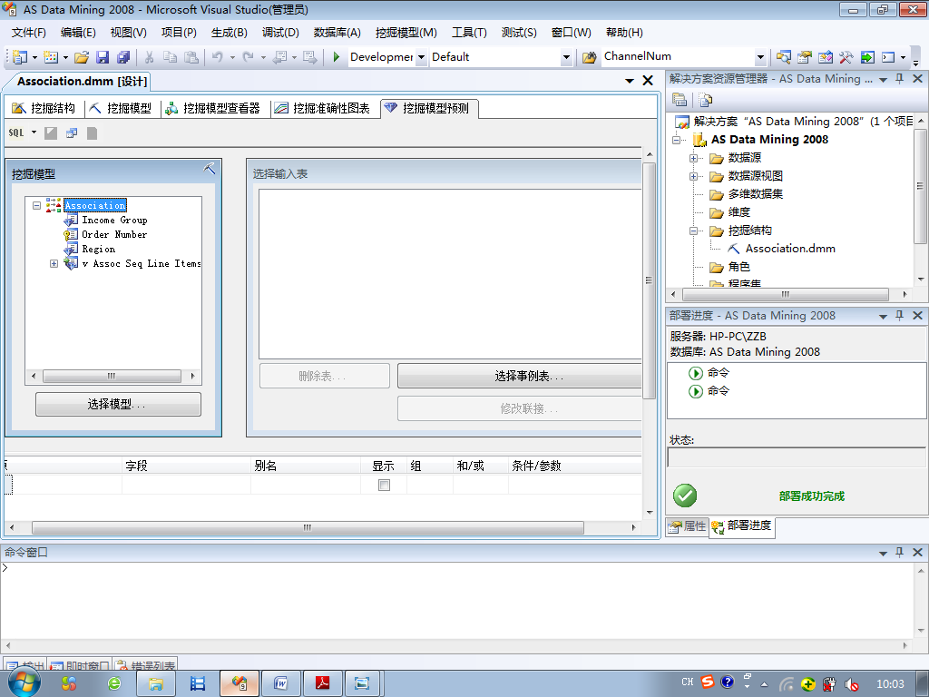Click the 选择模型... button
The image size is (929, 697).
(118, 404)
